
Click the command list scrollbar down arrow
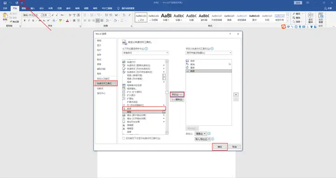pyautogui.click(x=167, y=133)
